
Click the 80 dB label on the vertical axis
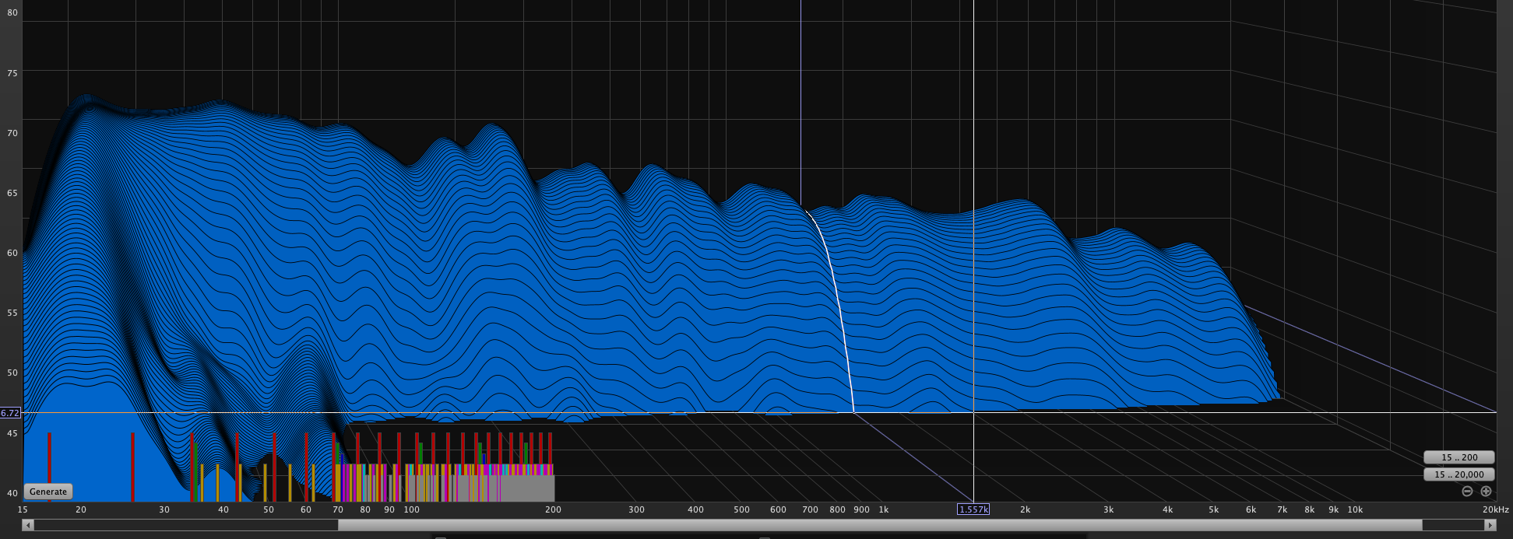[12, 13]
